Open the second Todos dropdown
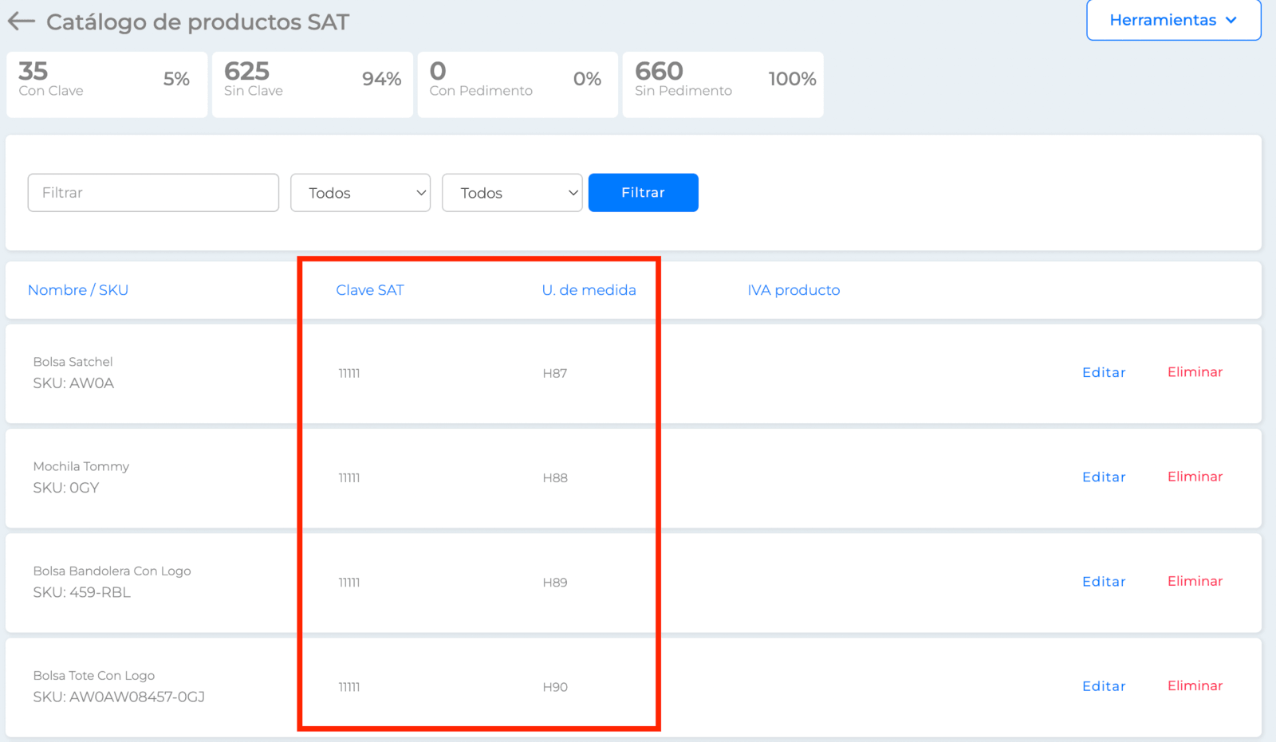 coord(512,193)
